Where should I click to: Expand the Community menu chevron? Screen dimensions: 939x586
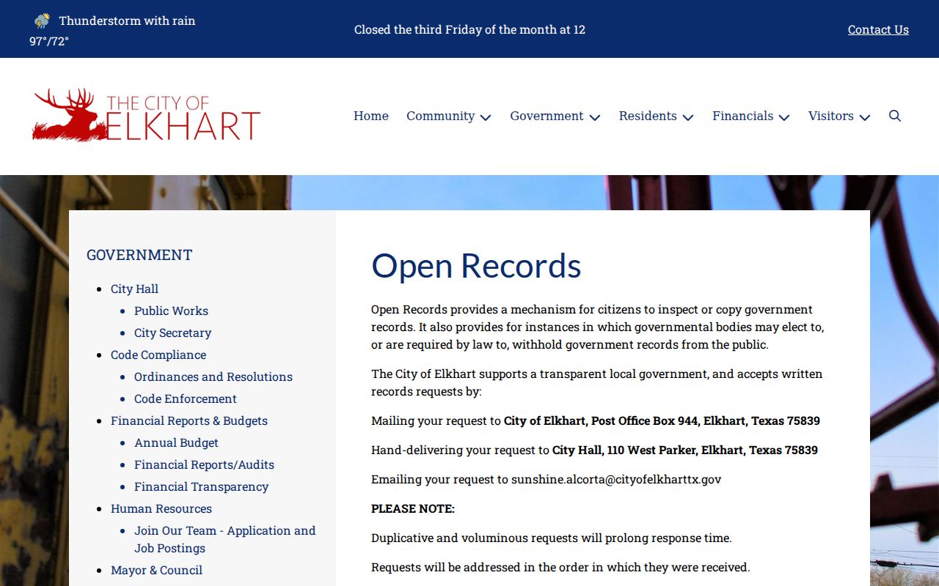tap(486, 117)
